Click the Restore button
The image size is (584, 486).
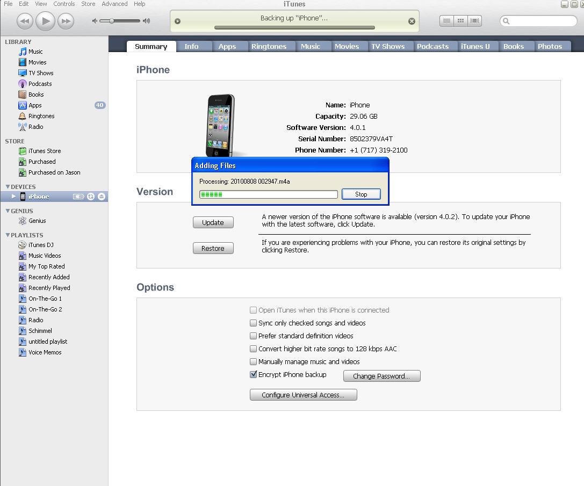coord(213,249)
